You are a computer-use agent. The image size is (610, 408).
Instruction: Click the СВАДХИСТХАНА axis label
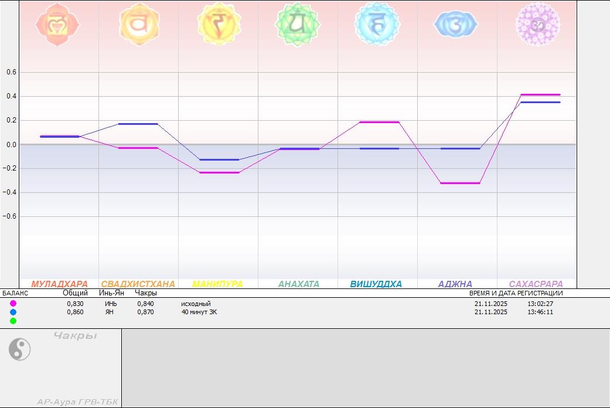[x=138, y=284]
